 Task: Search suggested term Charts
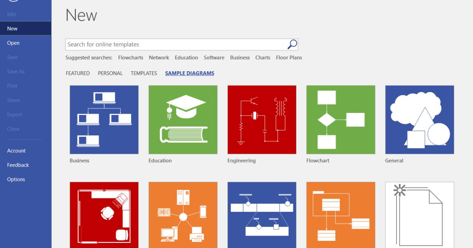(x=263, y=57)
